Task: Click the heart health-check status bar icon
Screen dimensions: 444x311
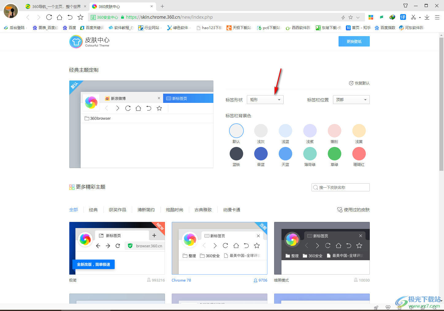Action: pos(388,308)
